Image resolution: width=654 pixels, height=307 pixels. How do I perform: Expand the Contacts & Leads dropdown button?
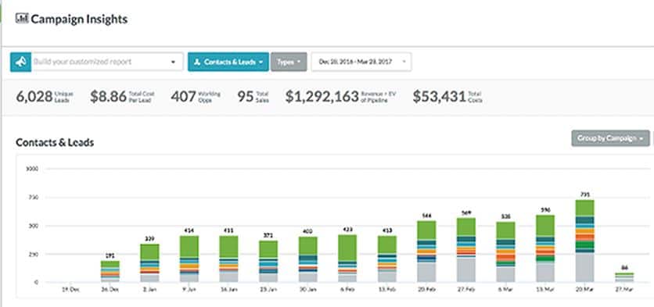pos(228,62)
